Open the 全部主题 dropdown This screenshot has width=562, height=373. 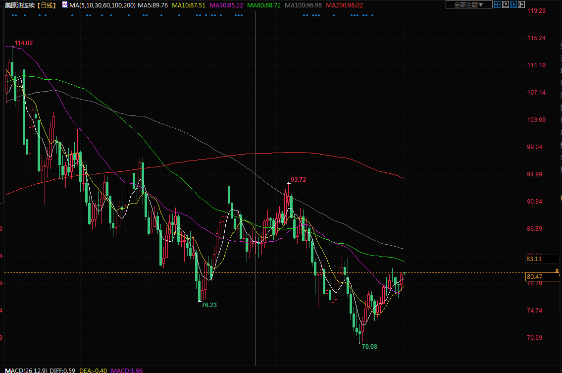pyautogui.click(x=468, y=4)
